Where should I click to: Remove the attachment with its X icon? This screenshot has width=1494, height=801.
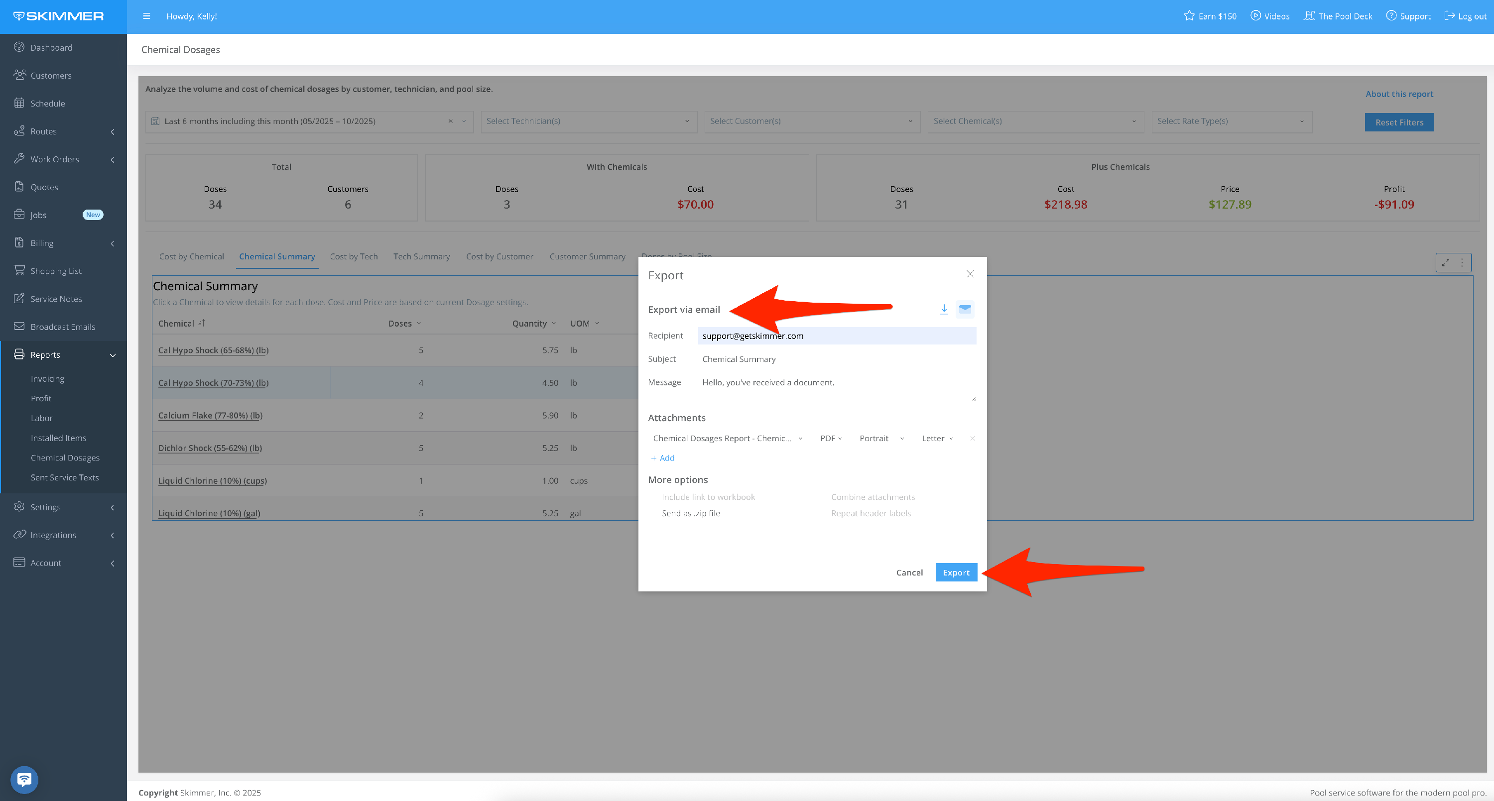[x=972, y=438]
